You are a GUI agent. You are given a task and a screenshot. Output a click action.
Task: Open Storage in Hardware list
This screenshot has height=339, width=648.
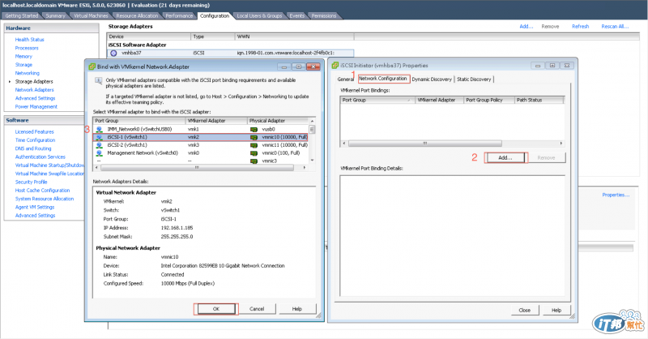pos(23,65)
